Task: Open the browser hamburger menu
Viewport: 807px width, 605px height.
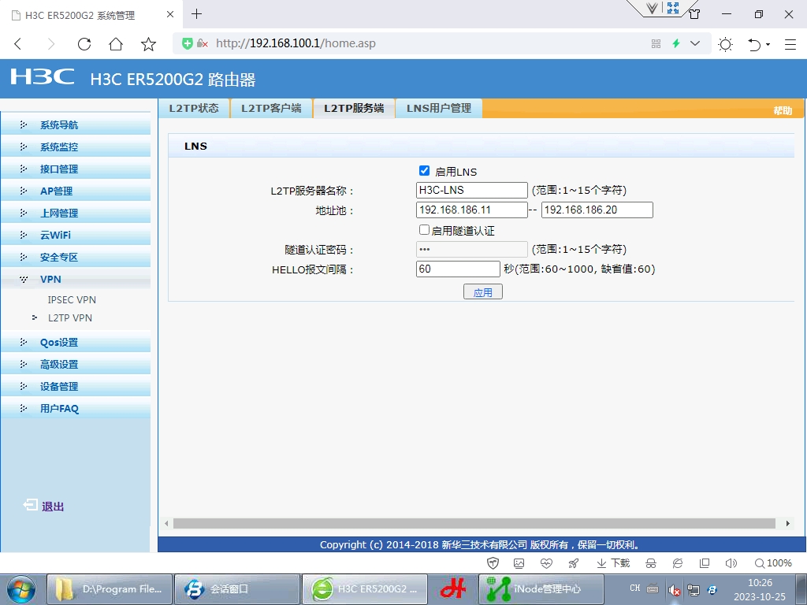Action: point(790,44)
